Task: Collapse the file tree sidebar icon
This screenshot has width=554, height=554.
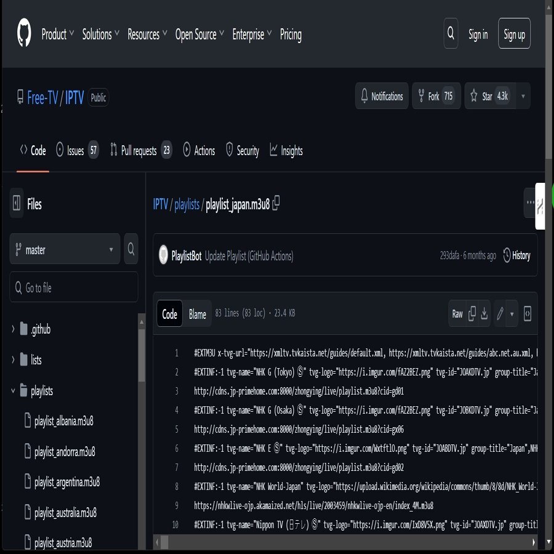Action: (x=17, y=203)
